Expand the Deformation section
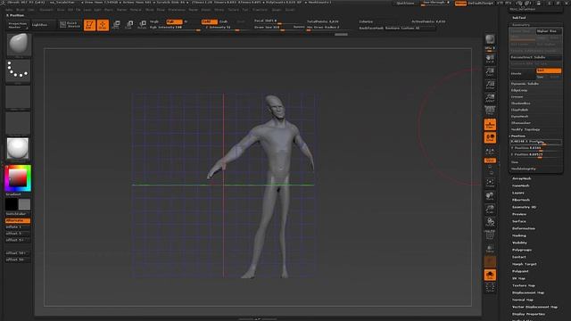 click(x=524, y=228)
